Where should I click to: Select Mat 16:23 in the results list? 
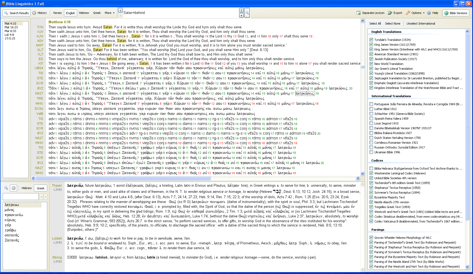coord(11,27)
